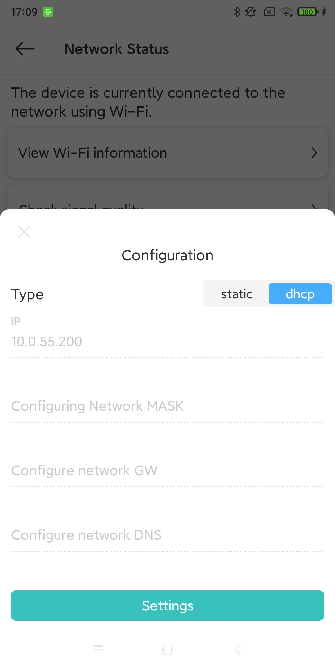
Task: Tap the muted notifications bell icon
Action: point(250,12)
